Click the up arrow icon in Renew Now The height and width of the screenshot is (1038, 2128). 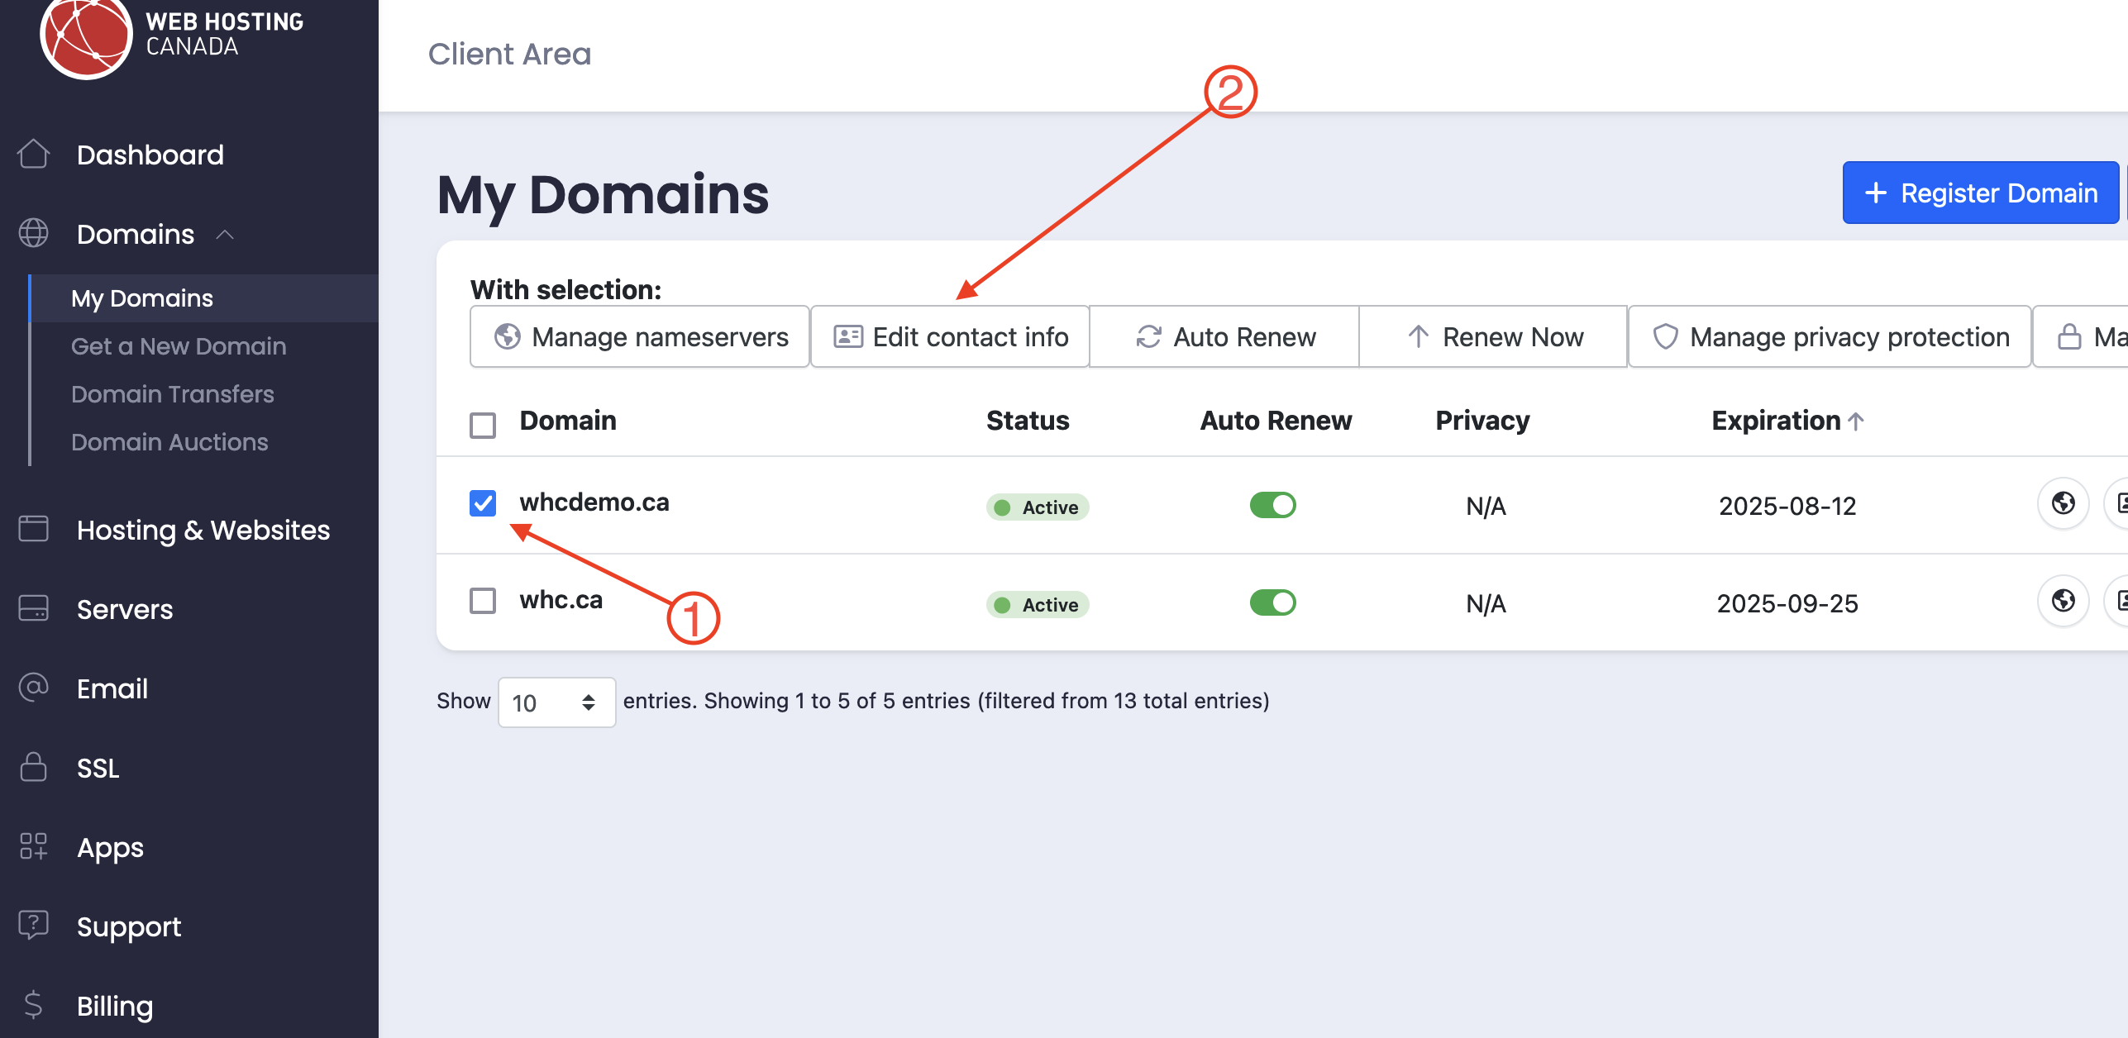[1418, 336]
